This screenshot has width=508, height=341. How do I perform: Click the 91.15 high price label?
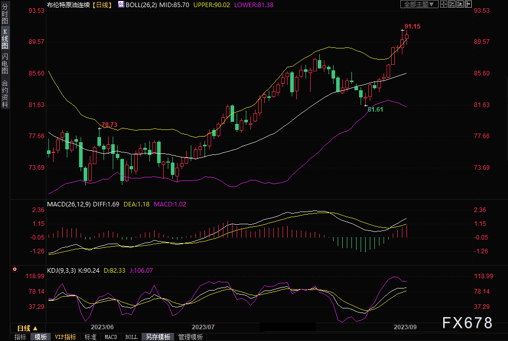(x=413, y=27)
